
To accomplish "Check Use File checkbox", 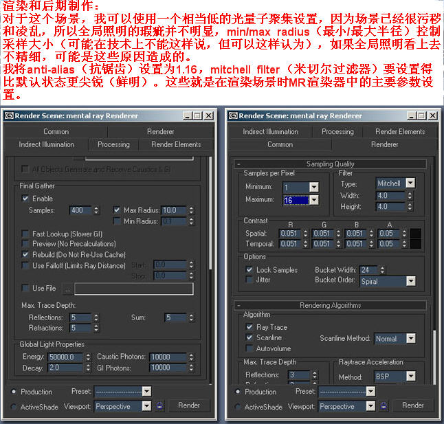I will point(25,288).
